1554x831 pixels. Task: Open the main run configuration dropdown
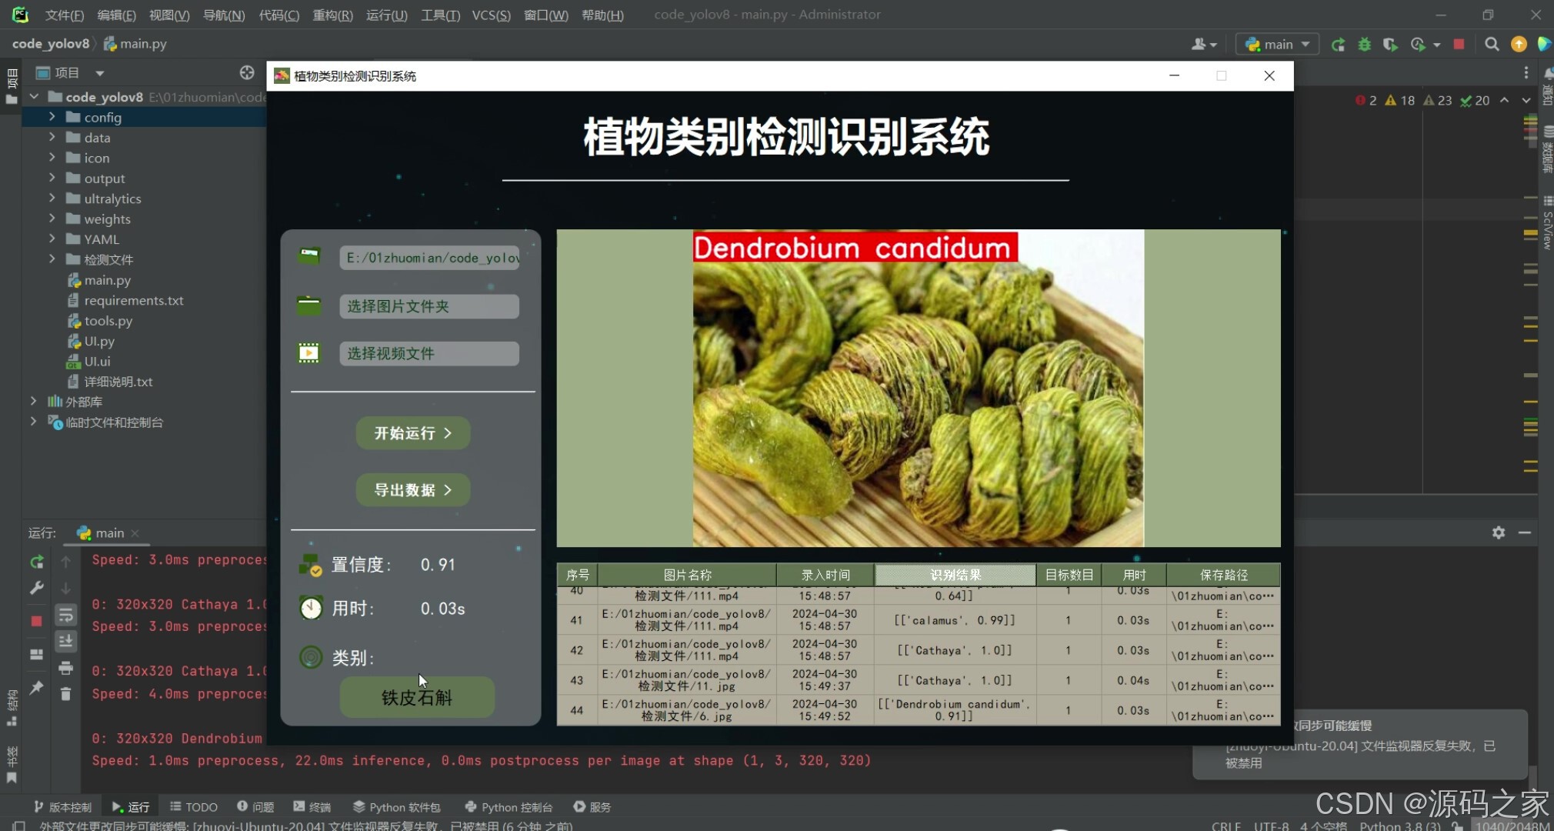1276,44
